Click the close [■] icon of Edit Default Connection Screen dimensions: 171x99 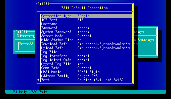click(40, 4)
